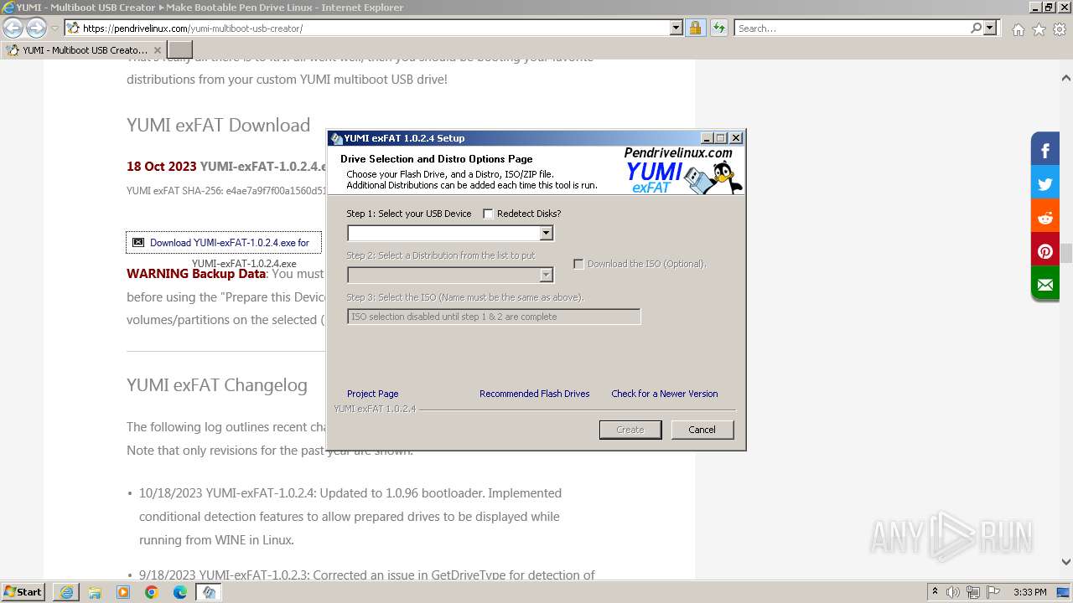Click the browser Forward arrow
Viewport: 1073px width, 603px height.
coord(36,28)
